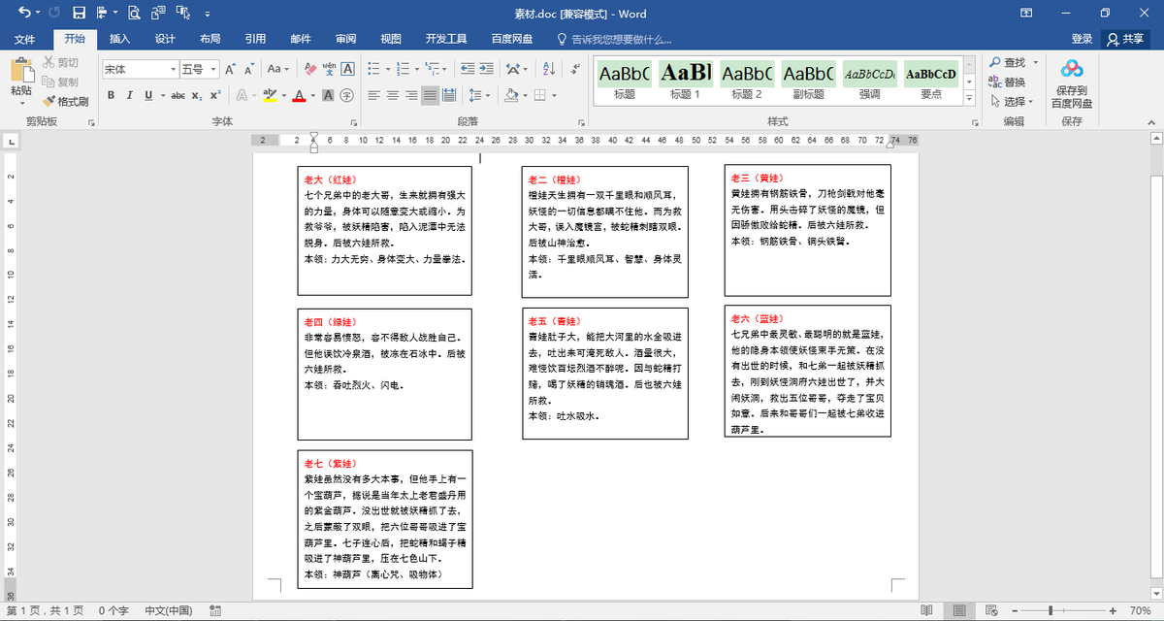Click 登录 to sign in
The height and width of the screenshot is (621, 1164).
1083,39
